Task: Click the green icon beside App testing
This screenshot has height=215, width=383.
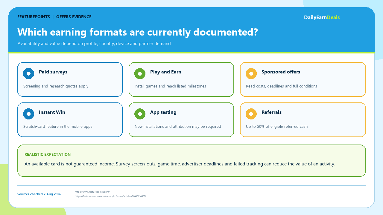Action: [140, 114]
